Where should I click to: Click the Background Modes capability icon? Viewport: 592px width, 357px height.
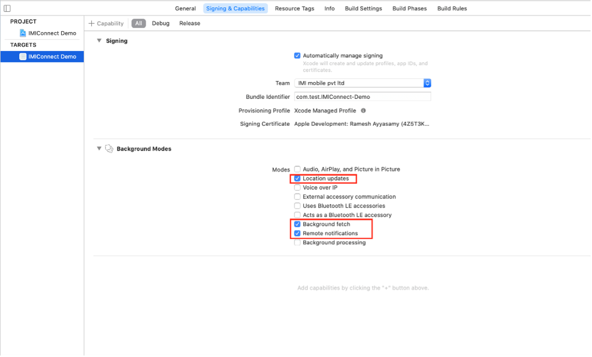(x=109, y=148)
